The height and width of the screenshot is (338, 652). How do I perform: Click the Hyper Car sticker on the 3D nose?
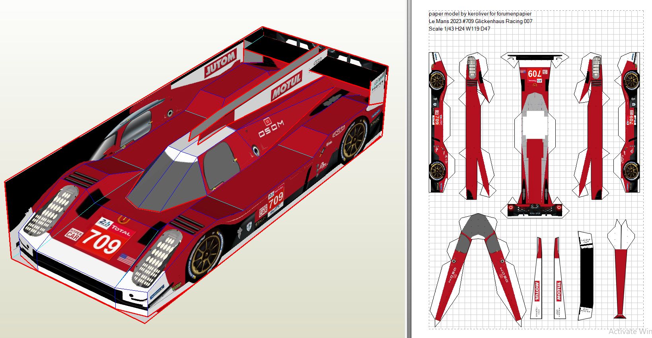point(72,234)
